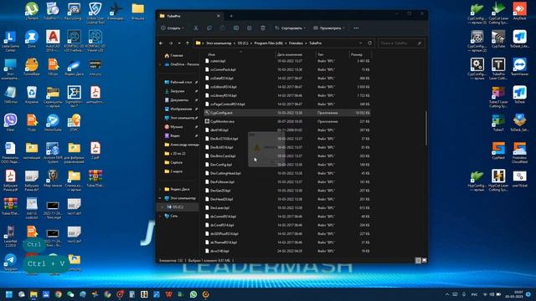
Task: Expand the OS (C:) drive node
Action: click(x=162, y=207)
